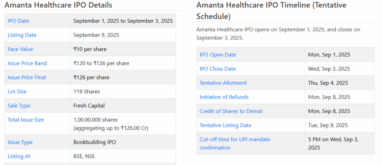The height and width of the screenshot is (165, 382).
Task: Select Credit of Shares to Demat link
Action: pos(231,111)
